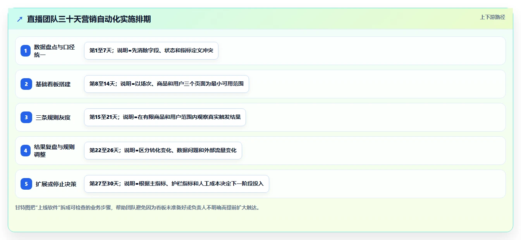Select the 三条规则灰度 step label
The width and height of the screenshot is (521, 240).
click(x=53, y=117)
